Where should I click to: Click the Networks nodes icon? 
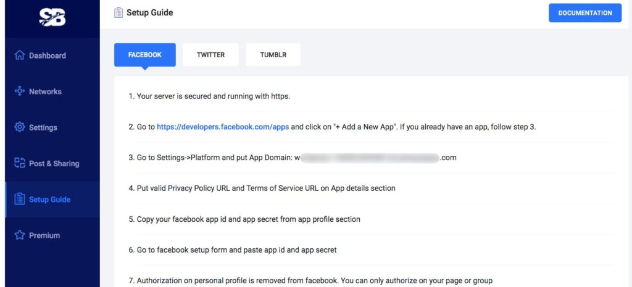(x=19, y=91)
